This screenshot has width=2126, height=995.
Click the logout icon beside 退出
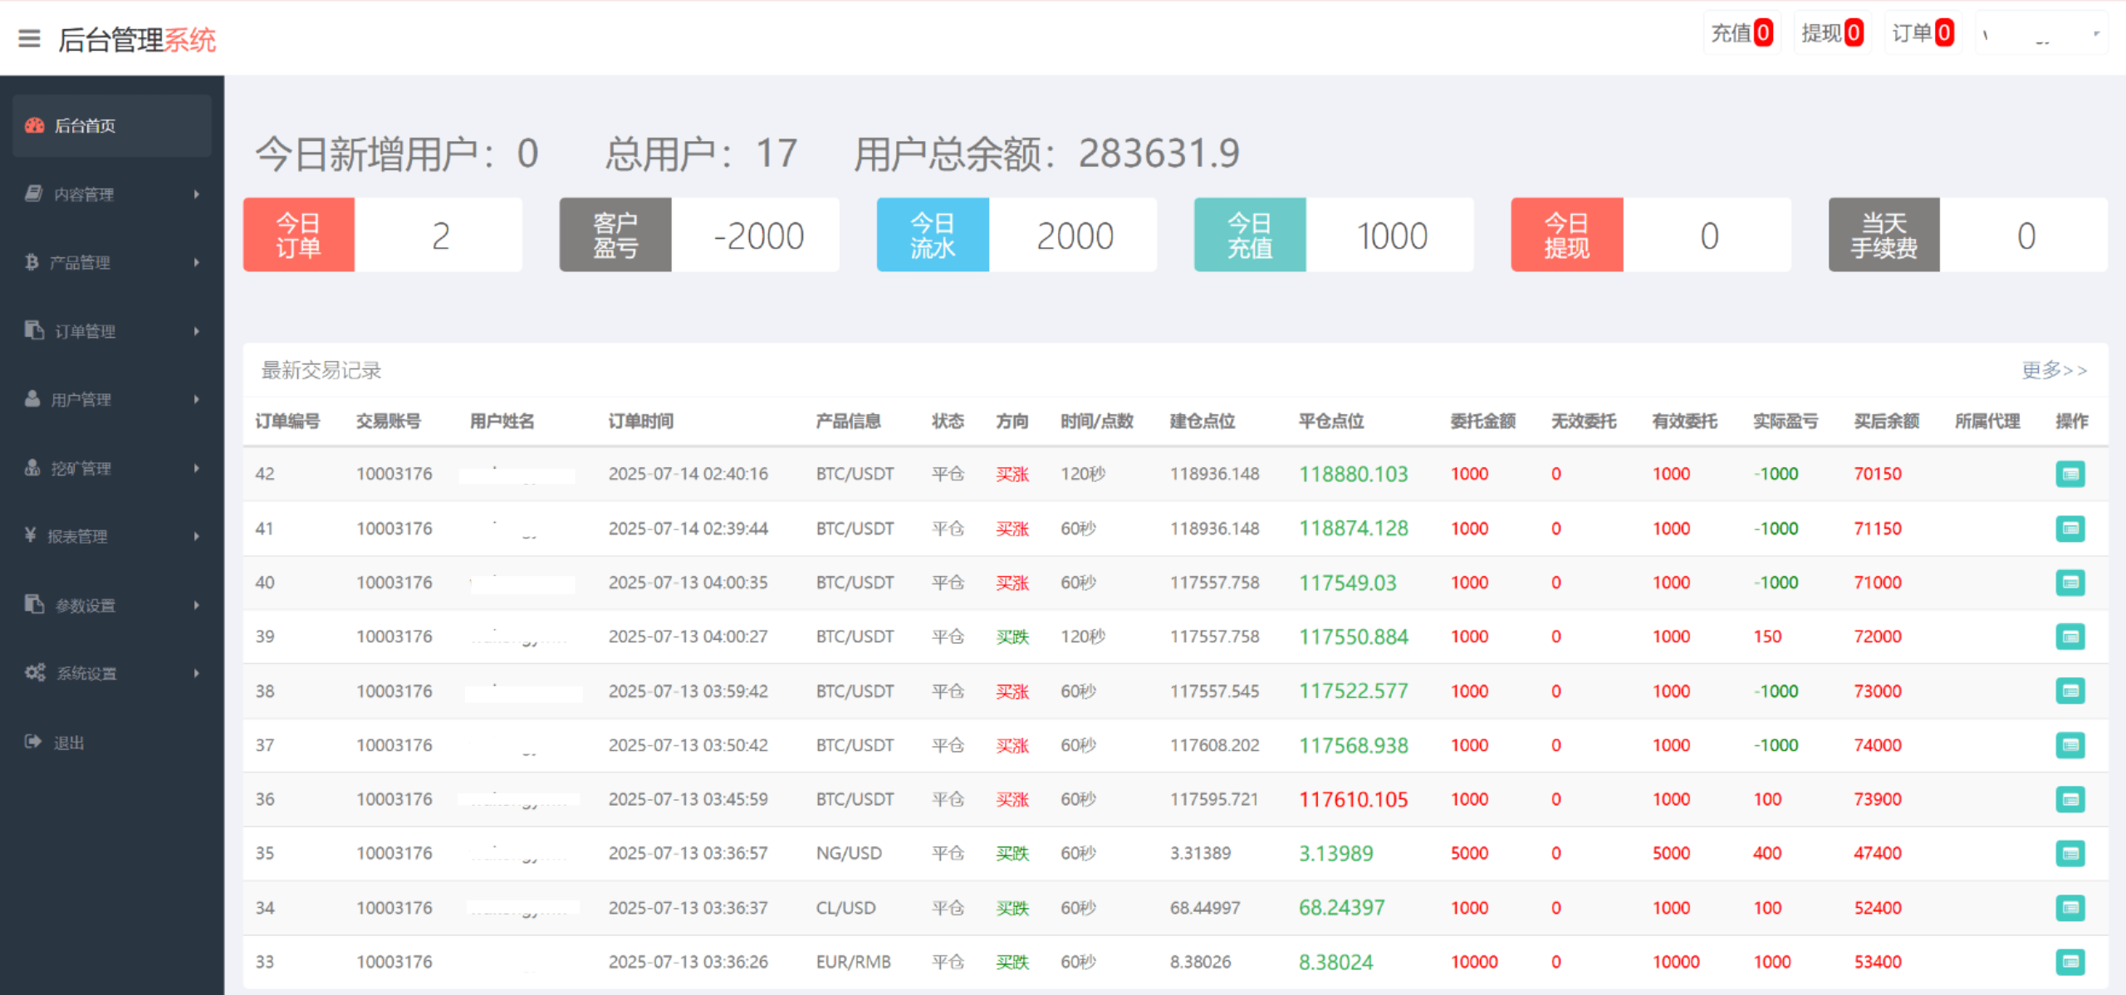32,741
